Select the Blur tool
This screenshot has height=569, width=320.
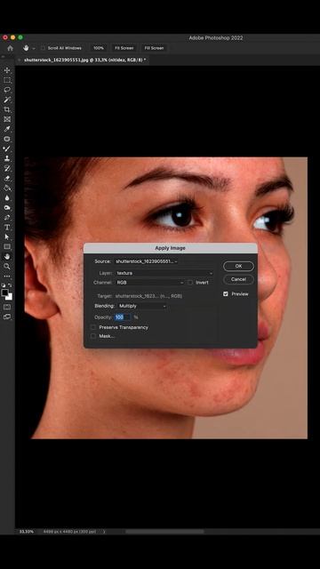click(x=7, y=197)
